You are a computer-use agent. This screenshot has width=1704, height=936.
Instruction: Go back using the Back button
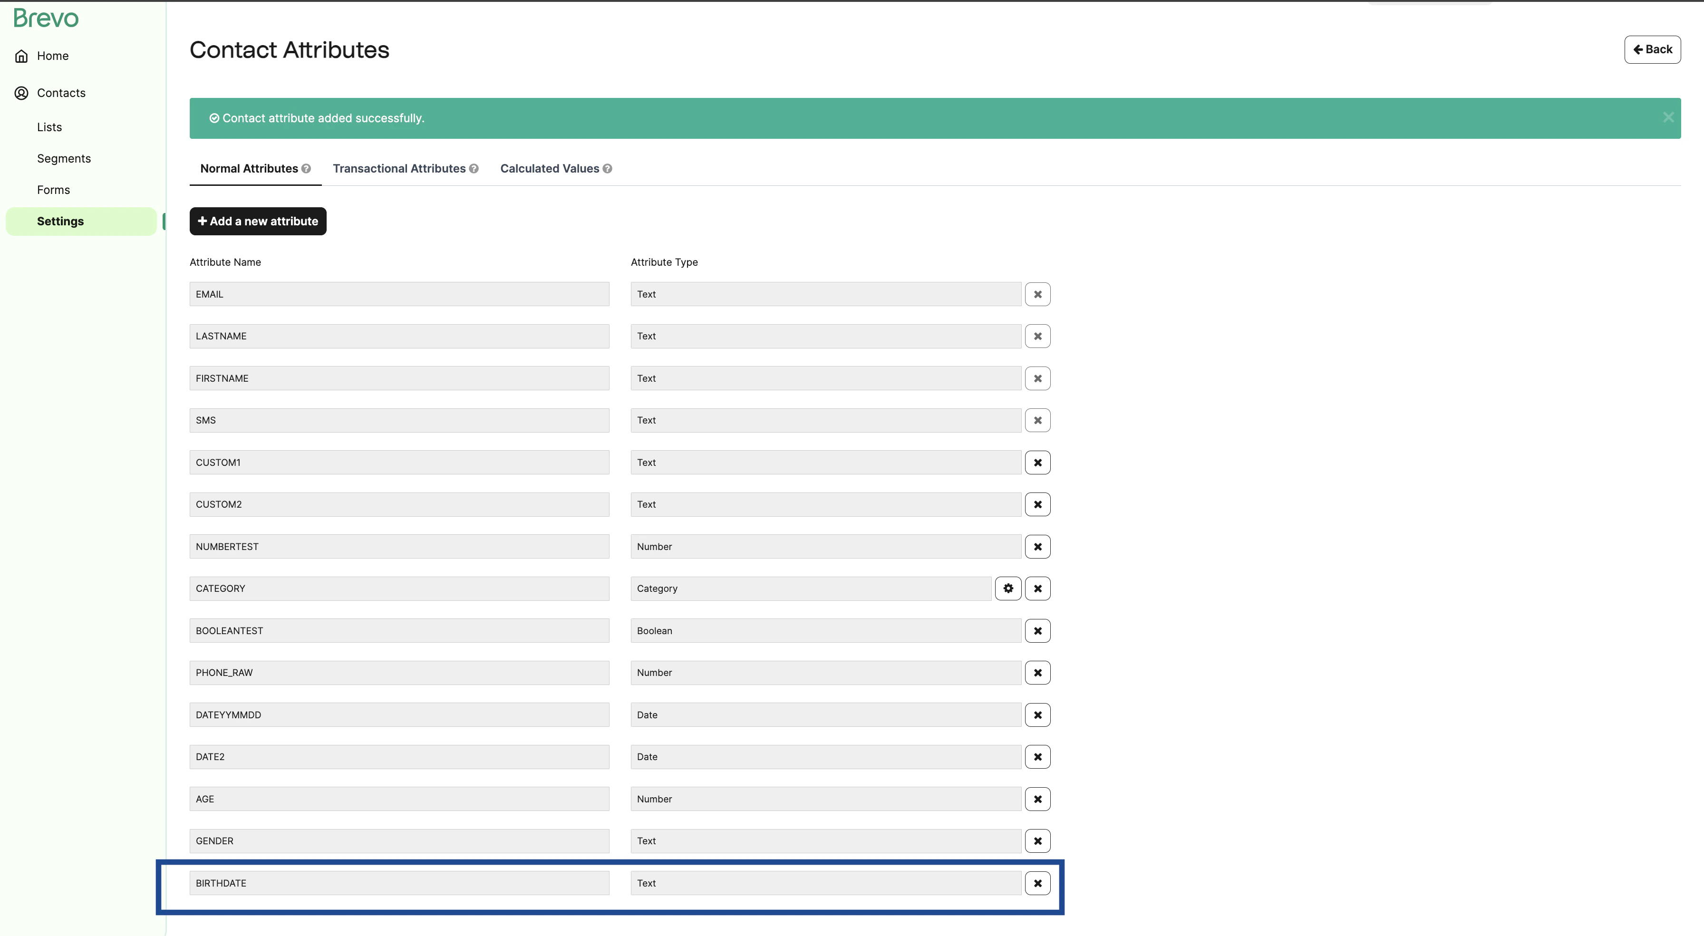[1652, 49]
